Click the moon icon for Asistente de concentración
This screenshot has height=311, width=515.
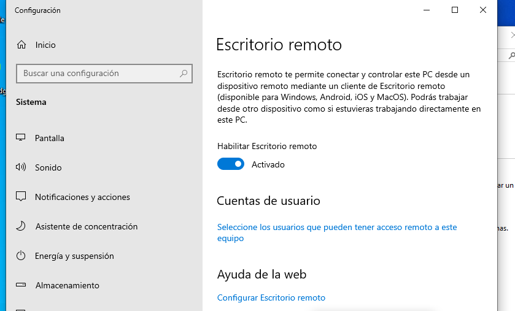pyautogui.click(x=21, y=226)
